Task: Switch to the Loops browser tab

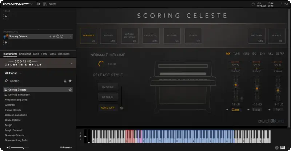Action: tap(52, 54)
